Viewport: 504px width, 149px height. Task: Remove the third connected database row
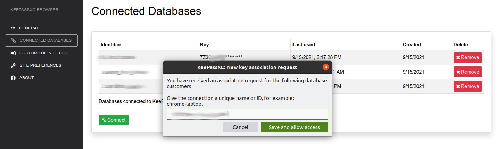(468, 86)
